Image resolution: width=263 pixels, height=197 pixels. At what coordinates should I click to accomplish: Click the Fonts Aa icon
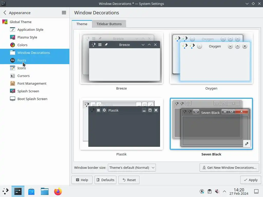click(x=13, y=60)
